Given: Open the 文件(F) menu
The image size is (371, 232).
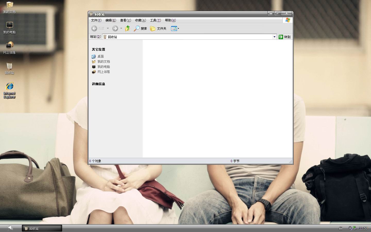Looking at the screenshot, I should 96,20.
